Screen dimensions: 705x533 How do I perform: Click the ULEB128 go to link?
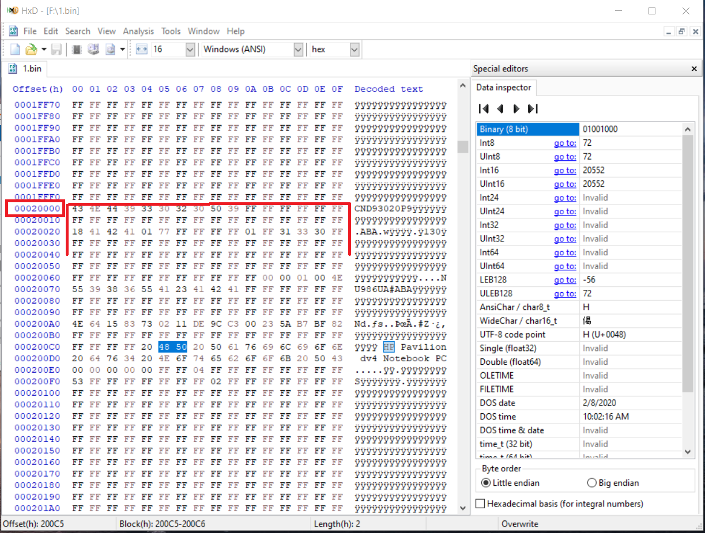pos(565,294)
